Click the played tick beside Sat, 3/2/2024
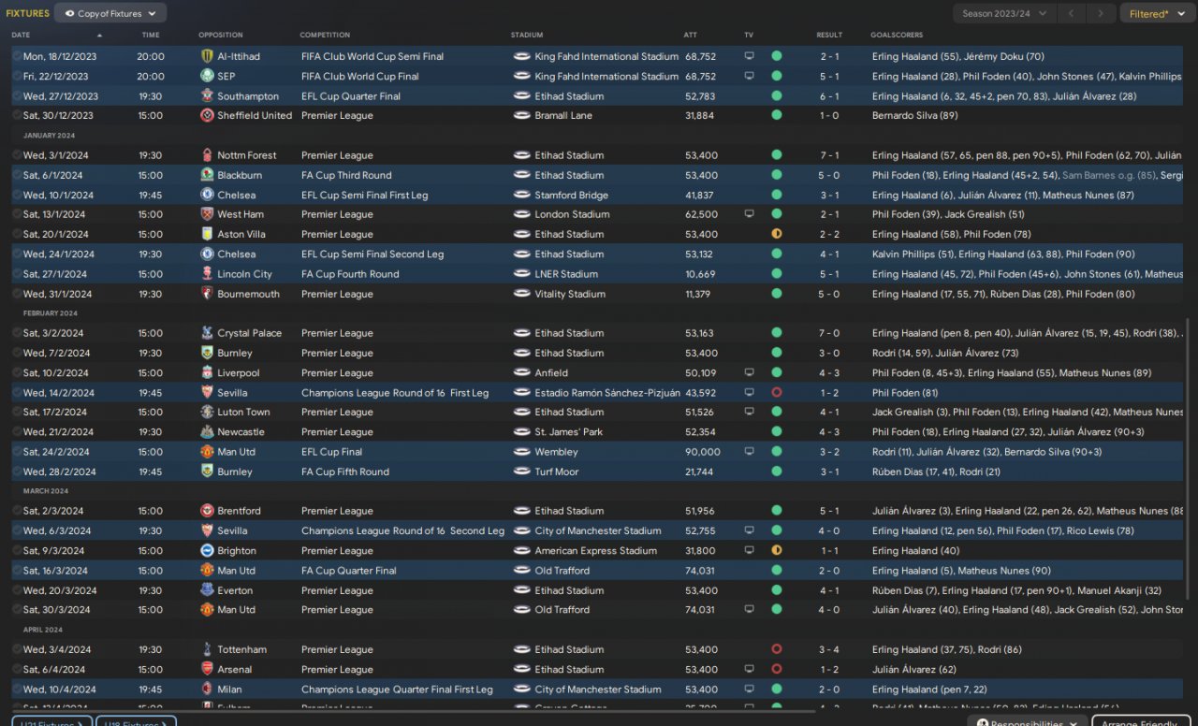The height and width of the screenshot is (726, 1198). (x=17, y=333)
